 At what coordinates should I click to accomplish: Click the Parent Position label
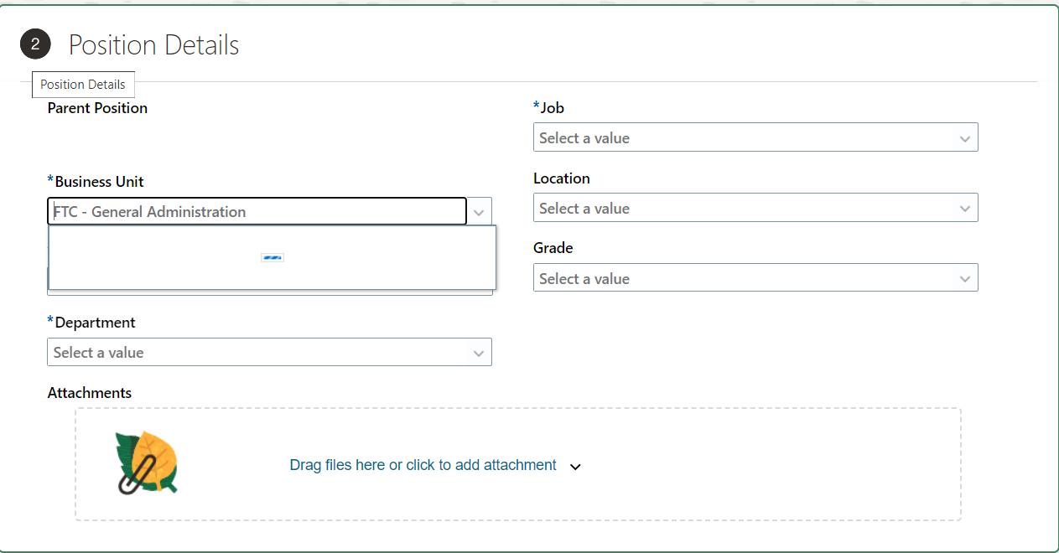96,107
